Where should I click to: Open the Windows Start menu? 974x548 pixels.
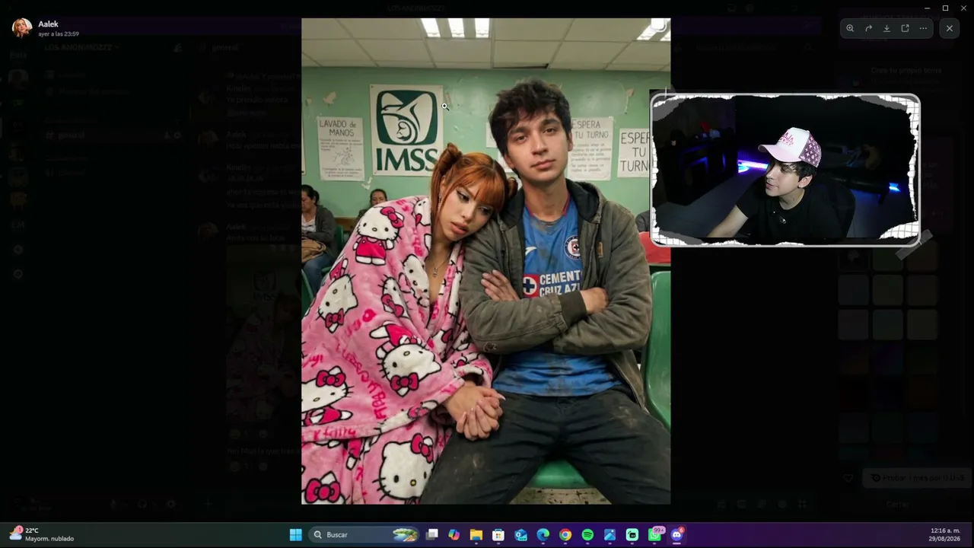click(296, 535)
